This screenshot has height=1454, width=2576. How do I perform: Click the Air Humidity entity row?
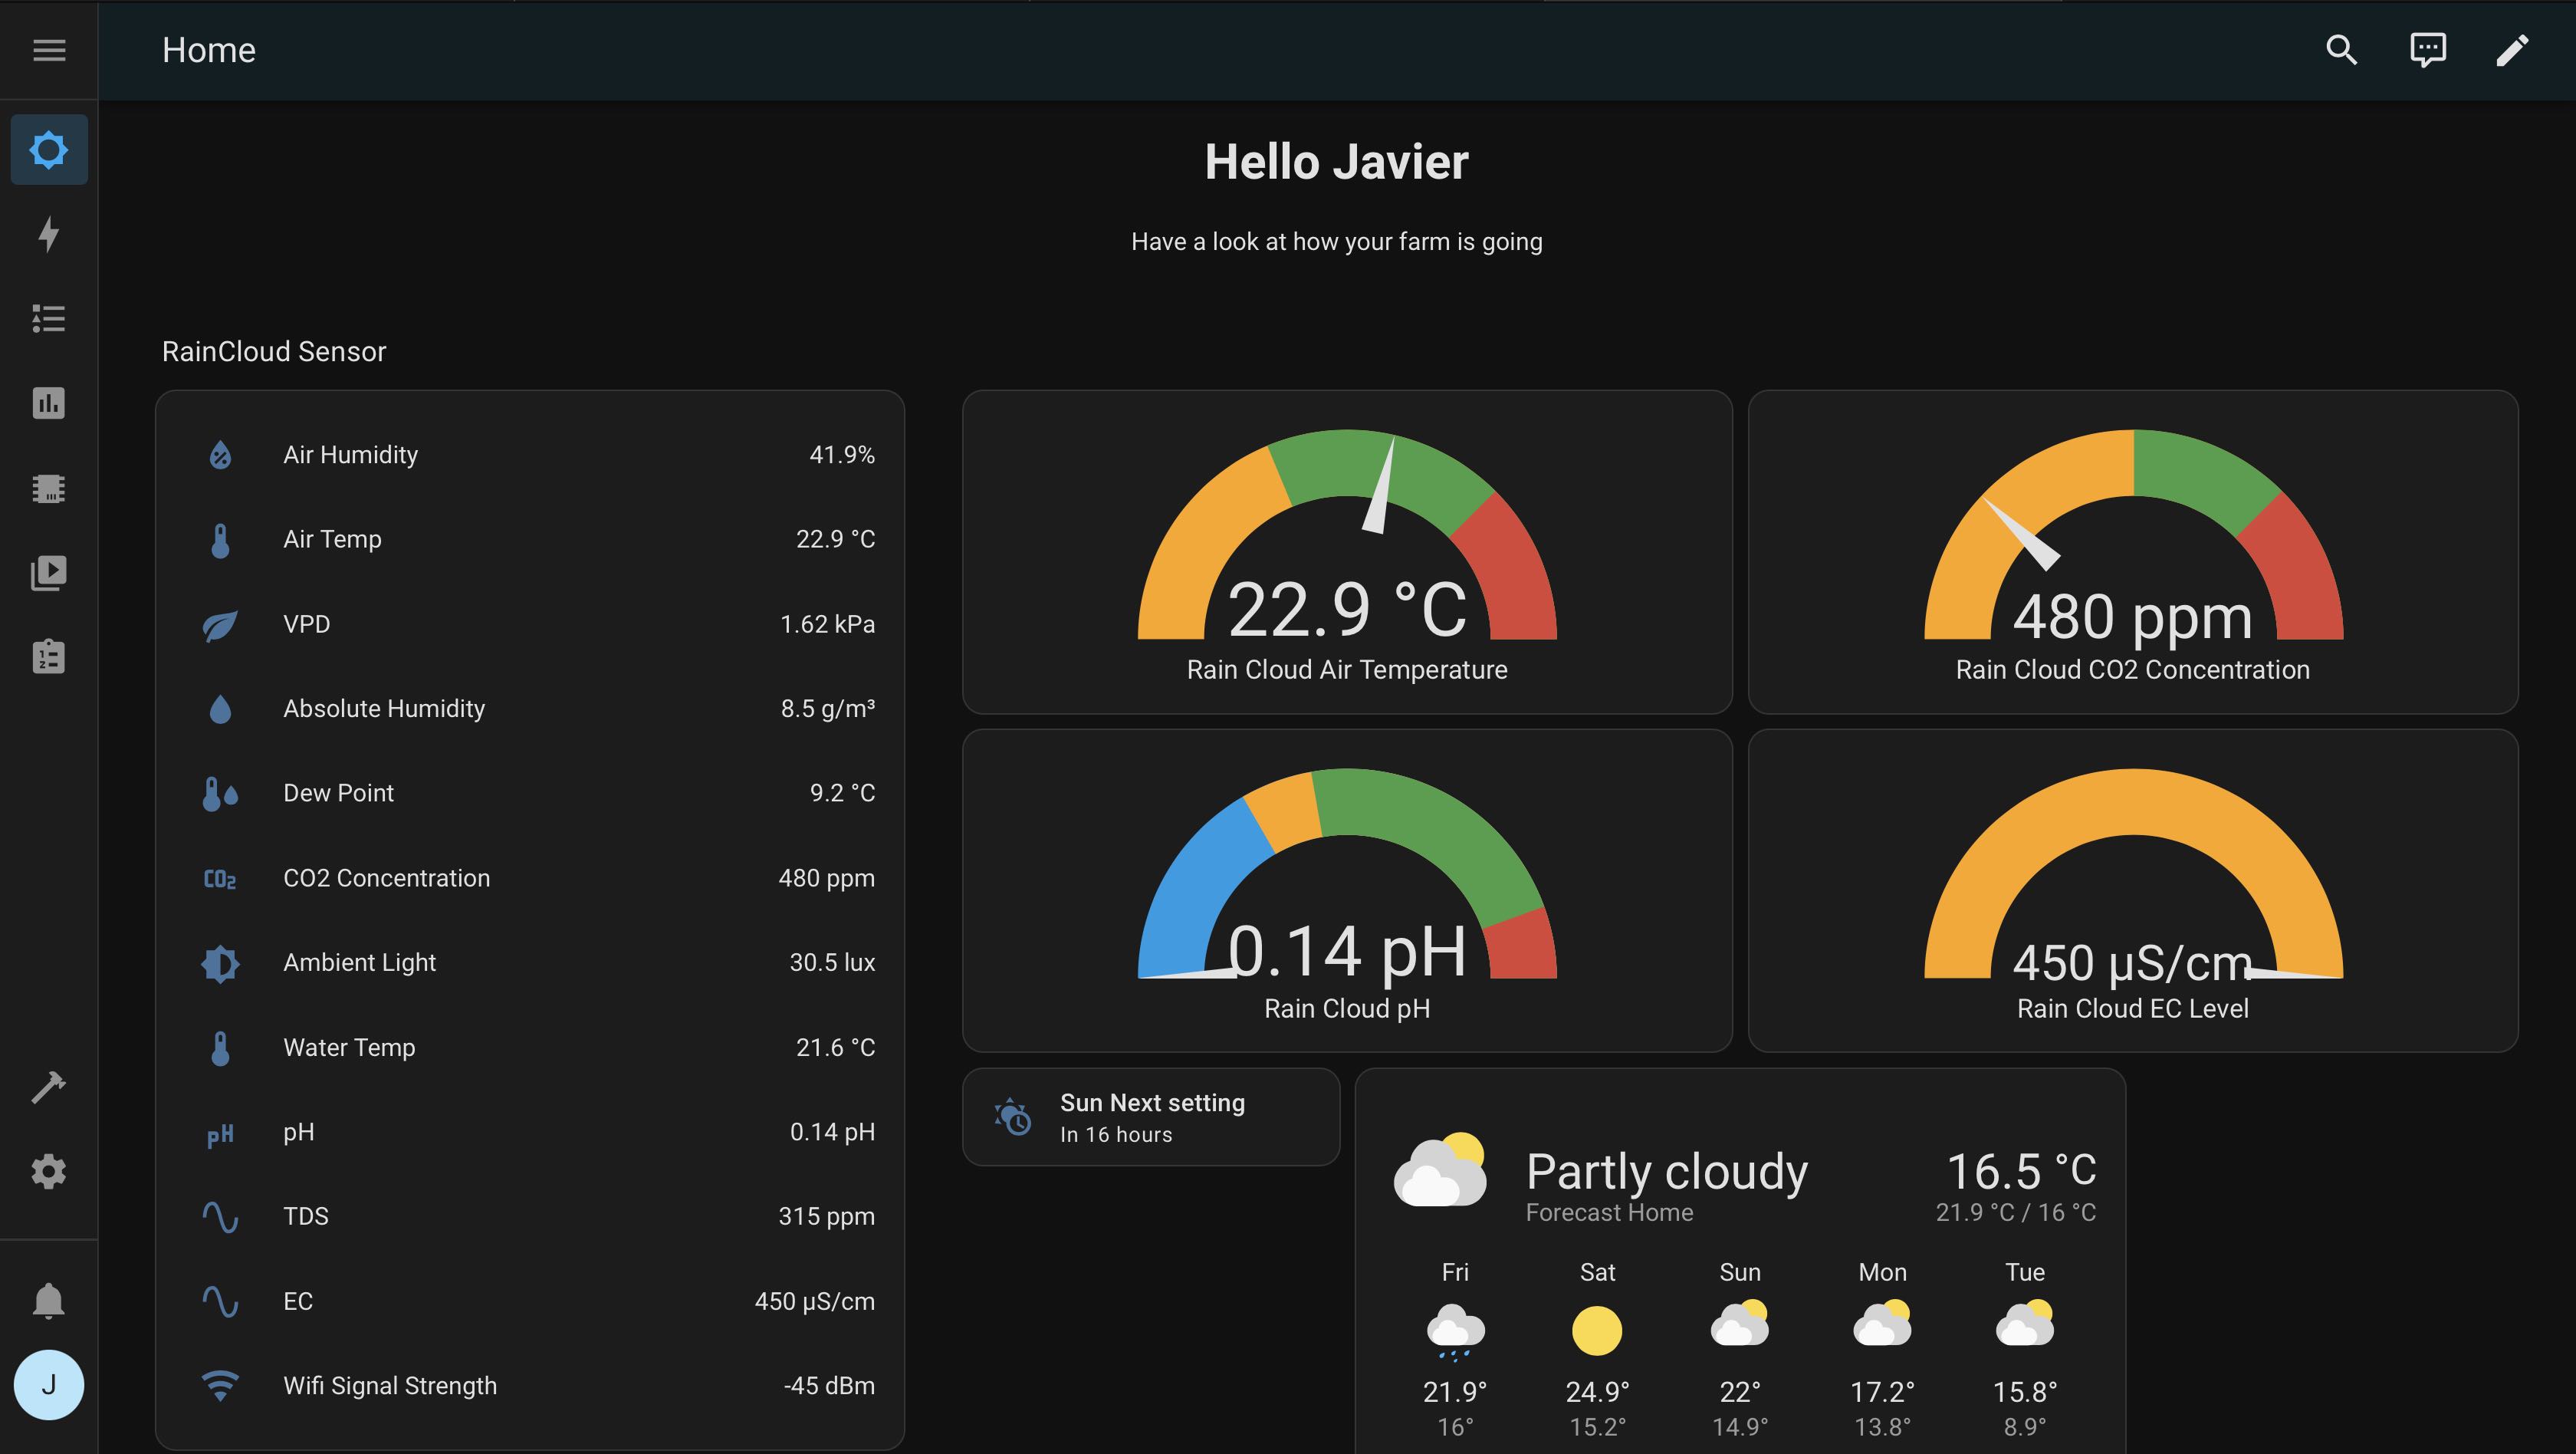pyautogui.click(x=529, y=454)
